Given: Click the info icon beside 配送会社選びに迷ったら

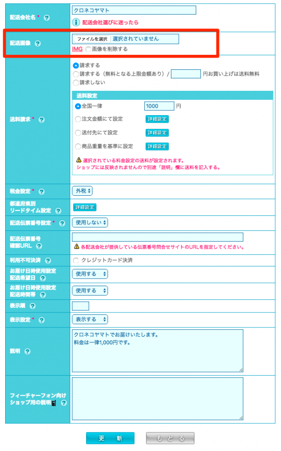Looking at the screenshot, I should (x=76, y=22).
